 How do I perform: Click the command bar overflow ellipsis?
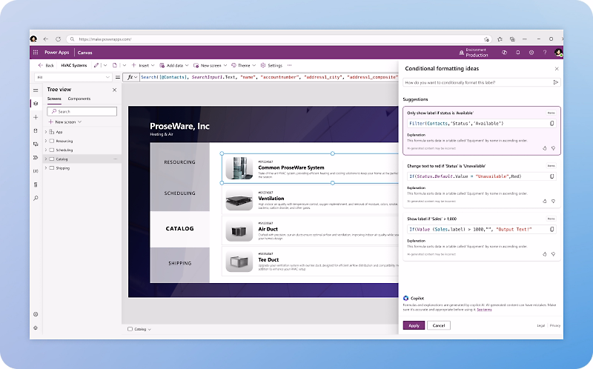pos(290,65)
